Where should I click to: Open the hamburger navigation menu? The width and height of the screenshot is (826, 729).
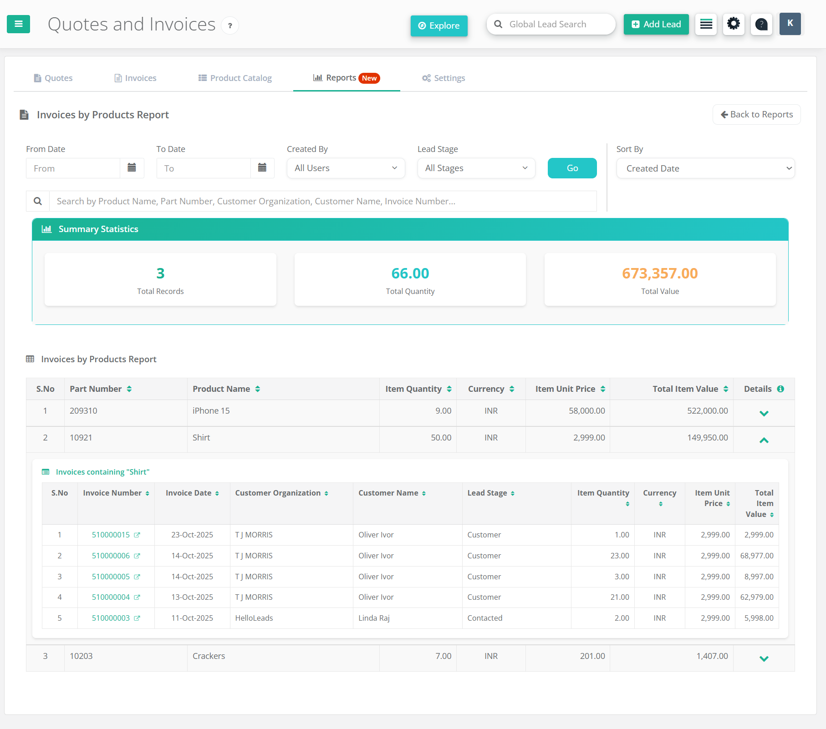pyautogui.click(x=18, y=24)
